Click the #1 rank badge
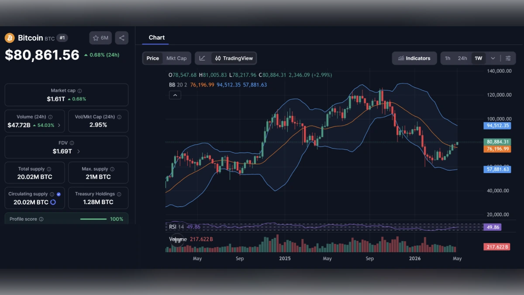Viewport: 524px width, 295px height. pos(62,38)
